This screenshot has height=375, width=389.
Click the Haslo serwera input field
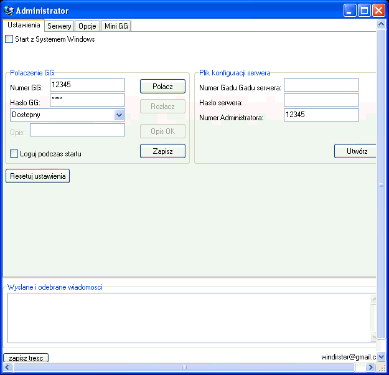pyautogui.click(x=321, y=100)
